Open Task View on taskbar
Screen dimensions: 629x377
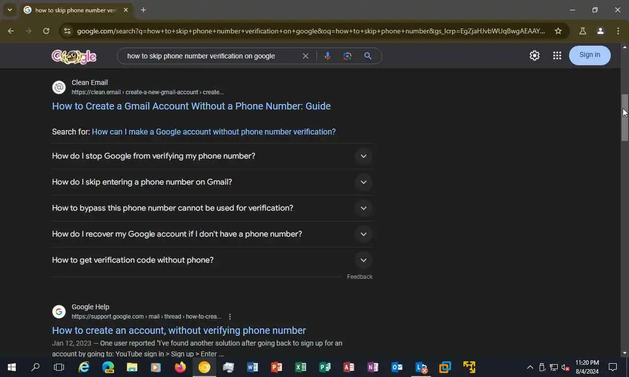point(59,367)
